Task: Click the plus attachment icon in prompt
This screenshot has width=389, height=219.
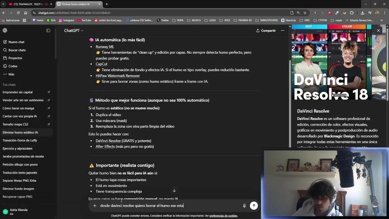Action: tap(95, 206)
